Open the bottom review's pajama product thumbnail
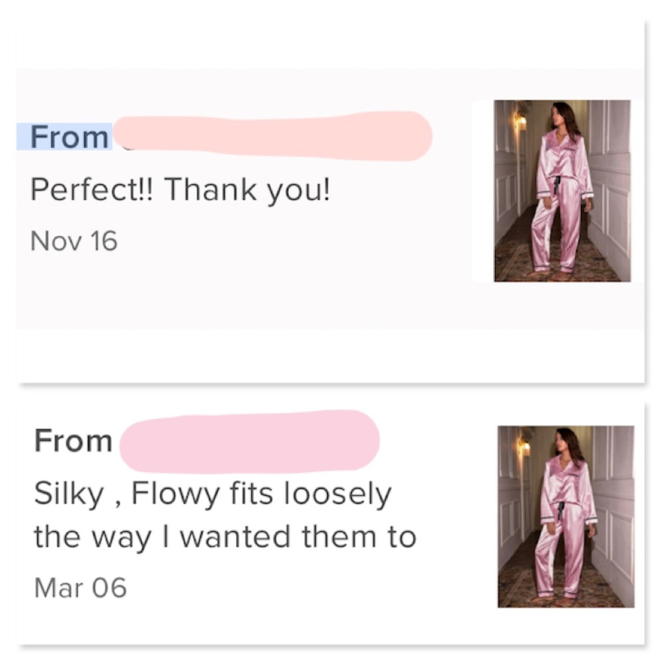The height and width of the screenshot is (661, 661). click(x=566, y=516)
